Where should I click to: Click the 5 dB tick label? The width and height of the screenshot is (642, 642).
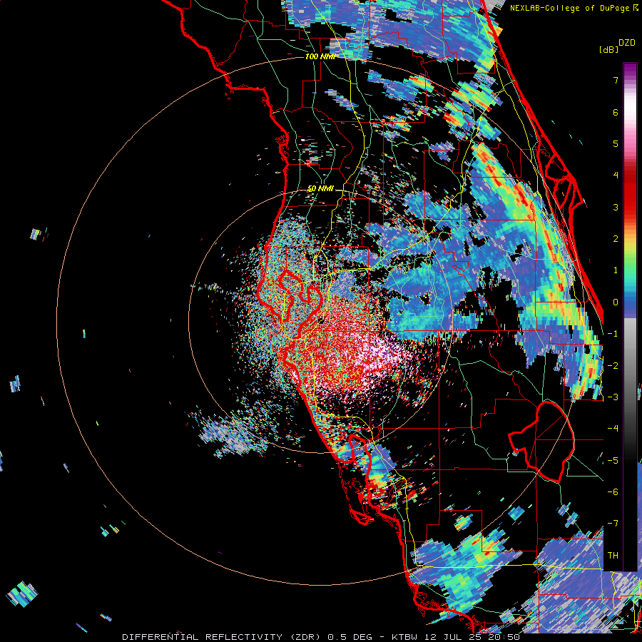[x=616, y=143]
